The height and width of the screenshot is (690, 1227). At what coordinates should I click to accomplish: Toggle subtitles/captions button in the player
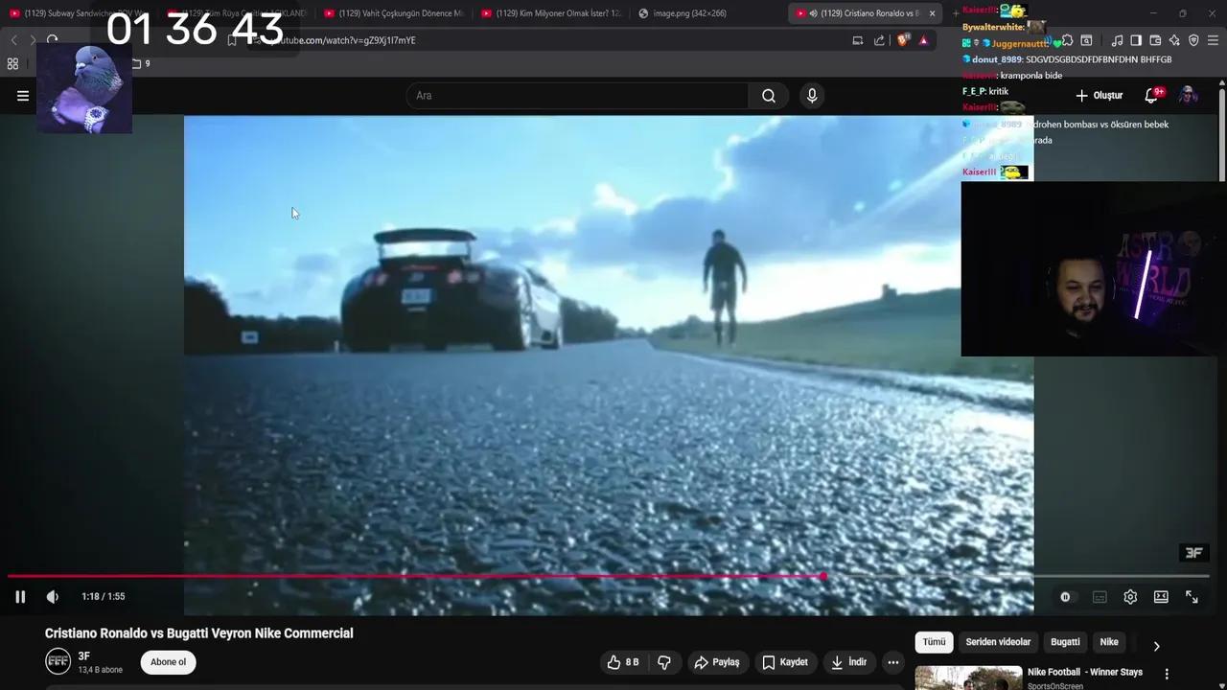[1100, 596]
